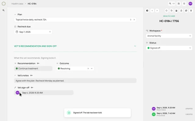Open the top bar search box
This screenshot has width=195, height=121.
[172, 4]
